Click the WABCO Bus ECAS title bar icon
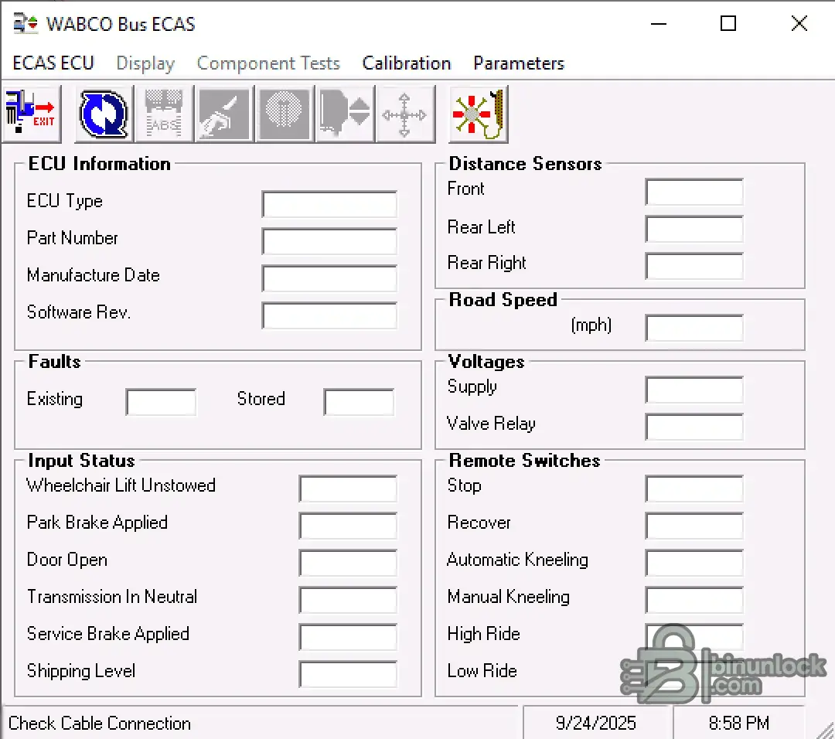The image size is (835, 739). click(26, 24)
